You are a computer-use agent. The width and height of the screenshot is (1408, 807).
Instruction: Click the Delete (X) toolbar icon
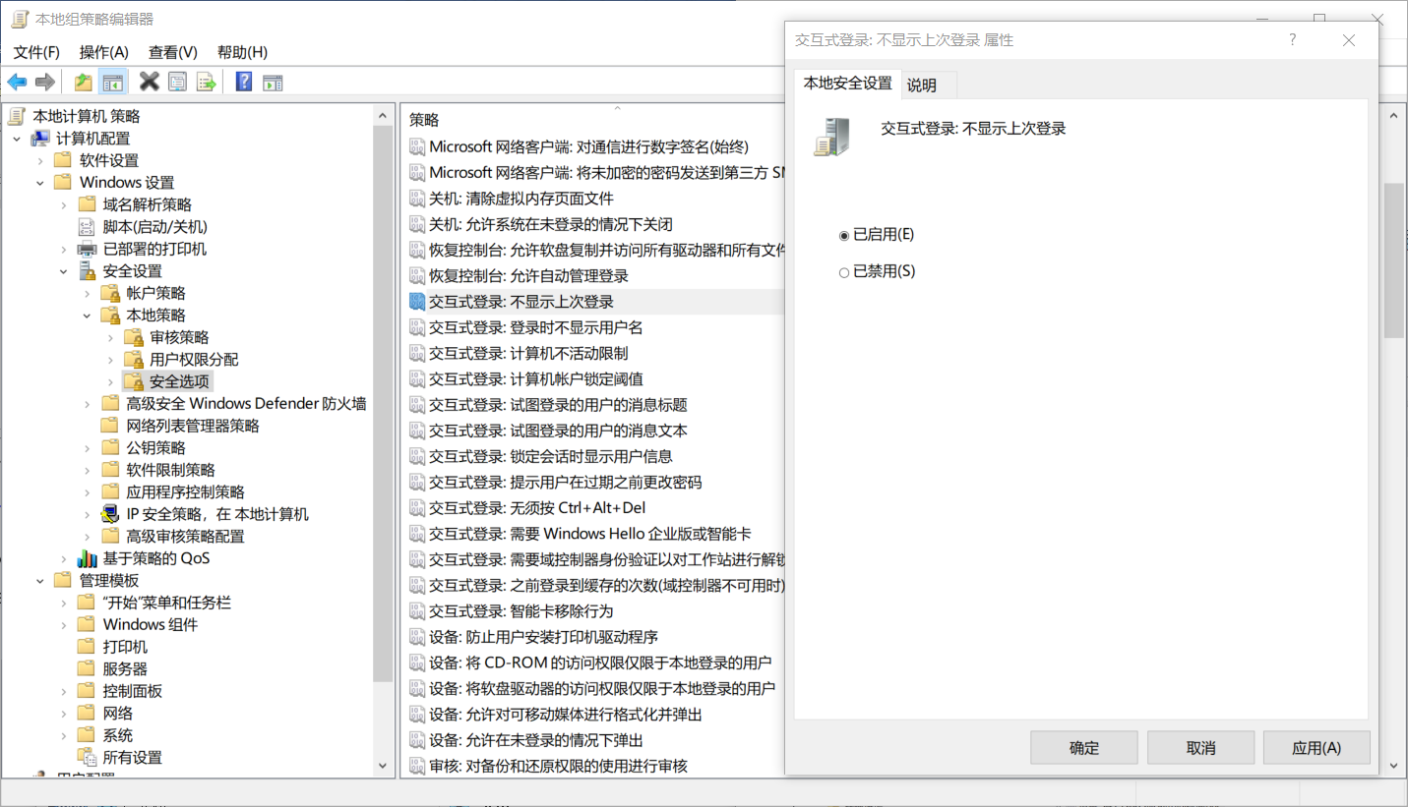150,82
